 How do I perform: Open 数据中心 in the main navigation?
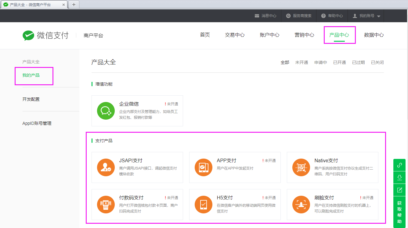coord(374,35)
